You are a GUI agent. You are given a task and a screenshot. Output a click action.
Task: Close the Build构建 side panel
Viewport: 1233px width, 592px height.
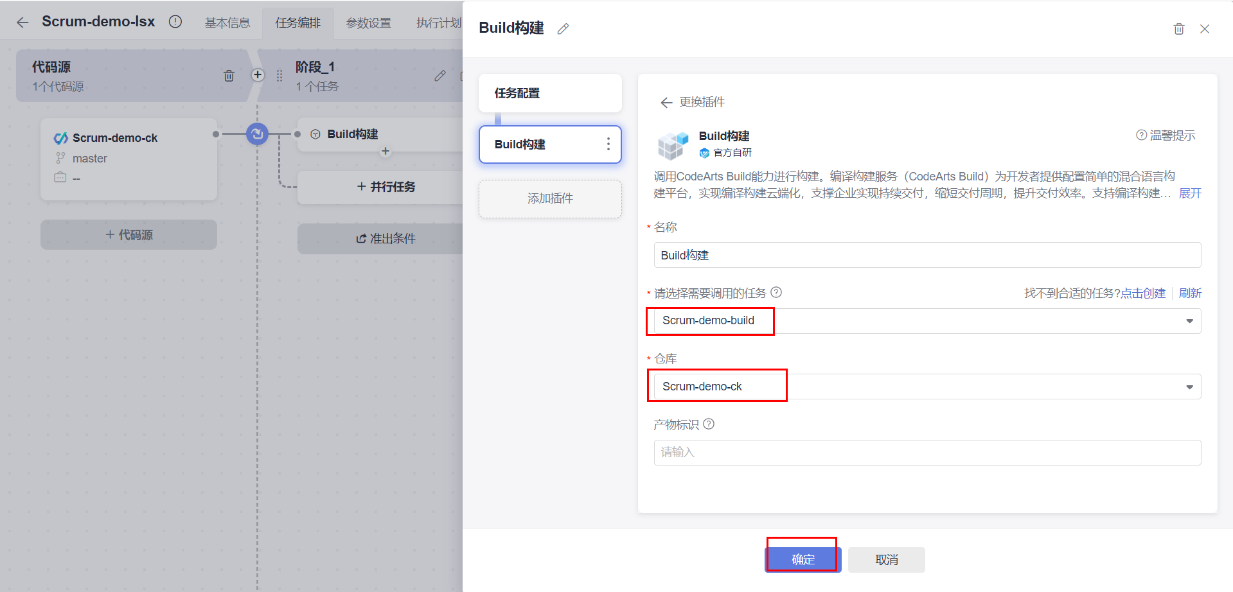1205,29
